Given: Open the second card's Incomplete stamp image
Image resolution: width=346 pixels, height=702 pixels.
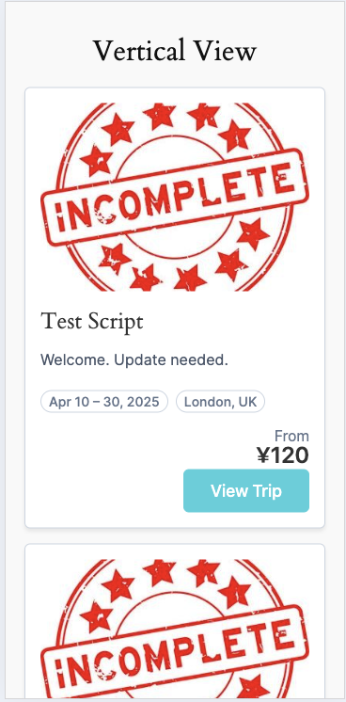Looking at the screenshot, I should pos(175,629).
